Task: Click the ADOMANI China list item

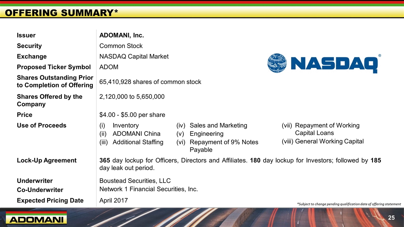Action: click(x=136, y=134)
